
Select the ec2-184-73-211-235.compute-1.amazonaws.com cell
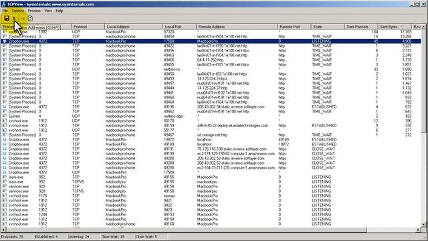(x=236, y=168)
